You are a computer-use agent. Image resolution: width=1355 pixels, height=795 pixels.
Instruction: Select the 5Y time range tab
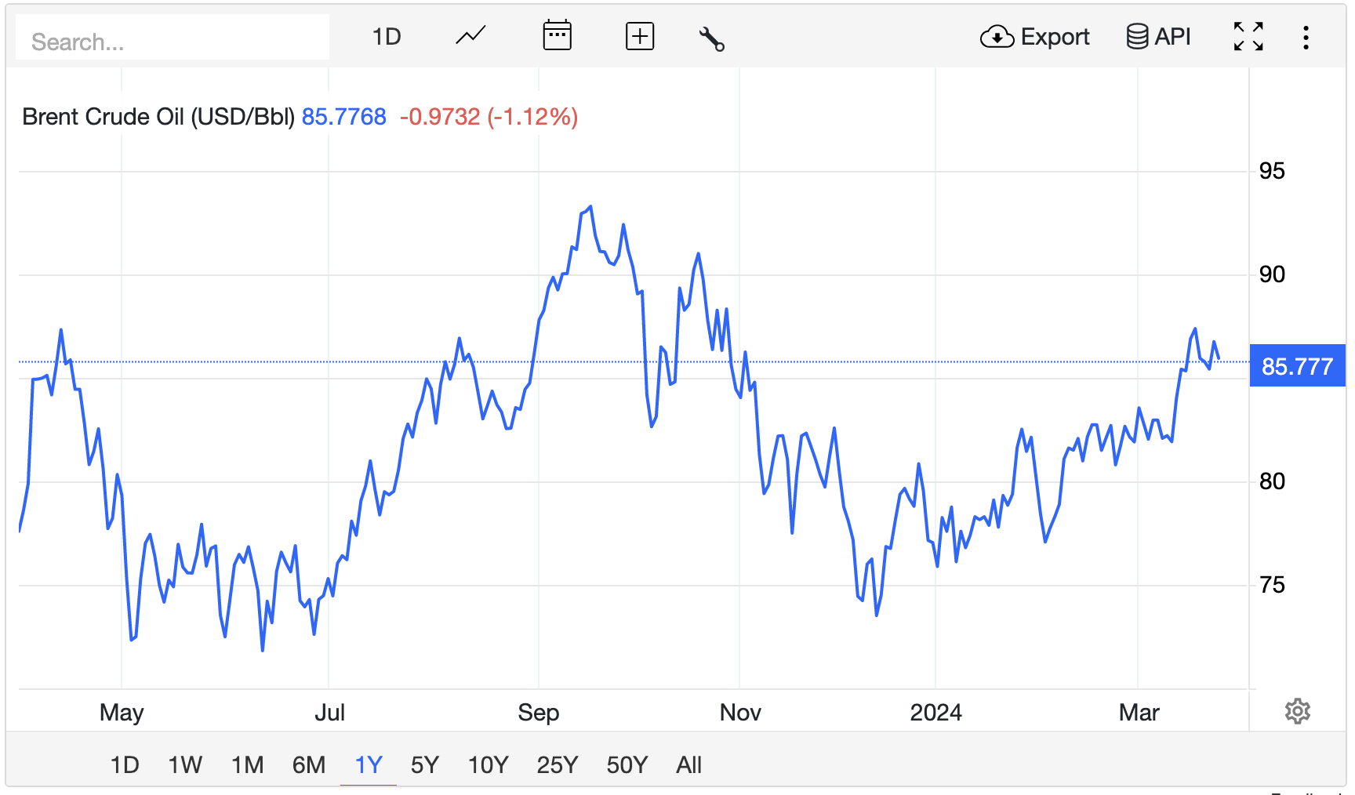pos(425,764)
